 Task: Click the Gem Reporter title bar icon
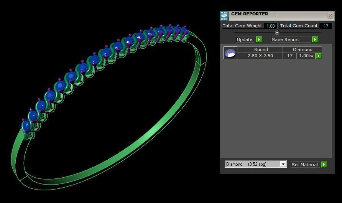tap(224, 16)
